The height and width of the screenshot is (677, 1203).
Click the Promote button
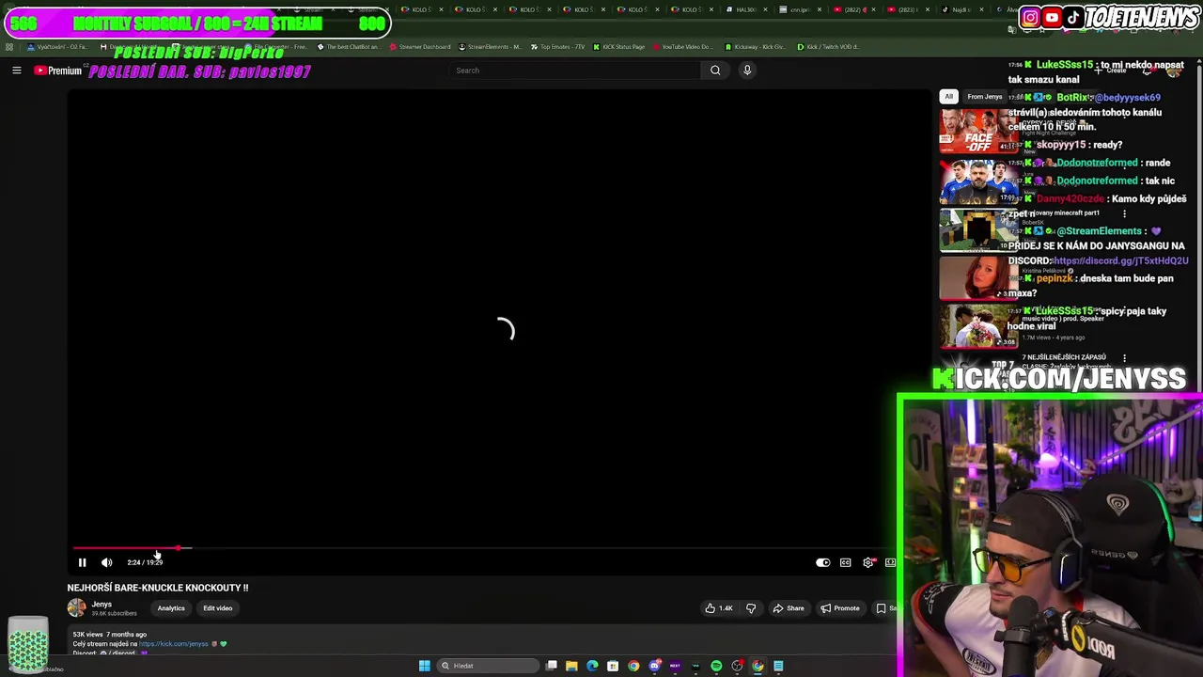pos(840,608)
